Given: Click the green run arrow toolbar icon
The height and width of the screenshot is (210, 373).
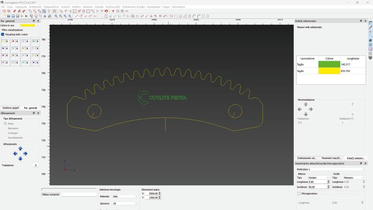Looking at the screenshot, I should (22, 16).
